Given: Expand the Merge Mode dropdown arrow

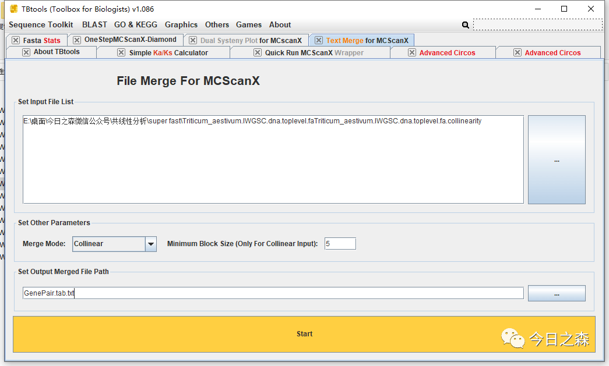Looking at the screenshot, I should click(151, 244).
